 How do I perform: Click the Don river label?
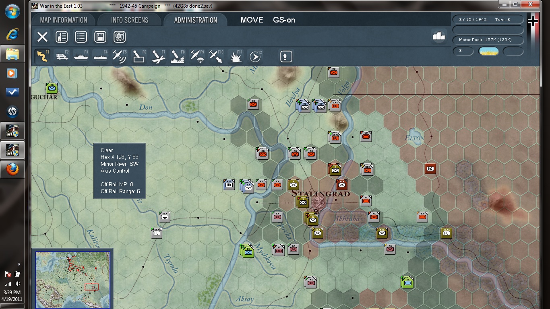click(146, 107)
